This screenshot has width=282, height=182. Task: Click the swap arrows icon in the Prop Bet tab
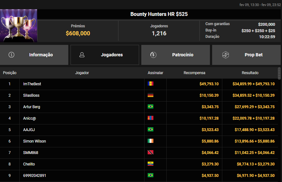coord(225,55)
